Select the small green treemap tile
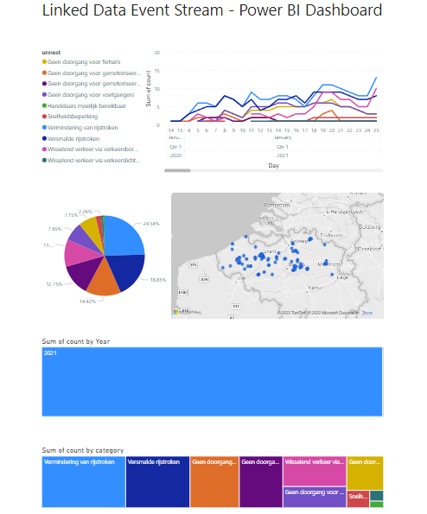 377,504
